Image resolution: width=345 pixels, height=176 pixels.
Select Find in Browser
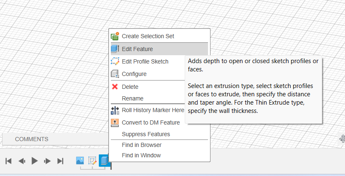(159, 145)
